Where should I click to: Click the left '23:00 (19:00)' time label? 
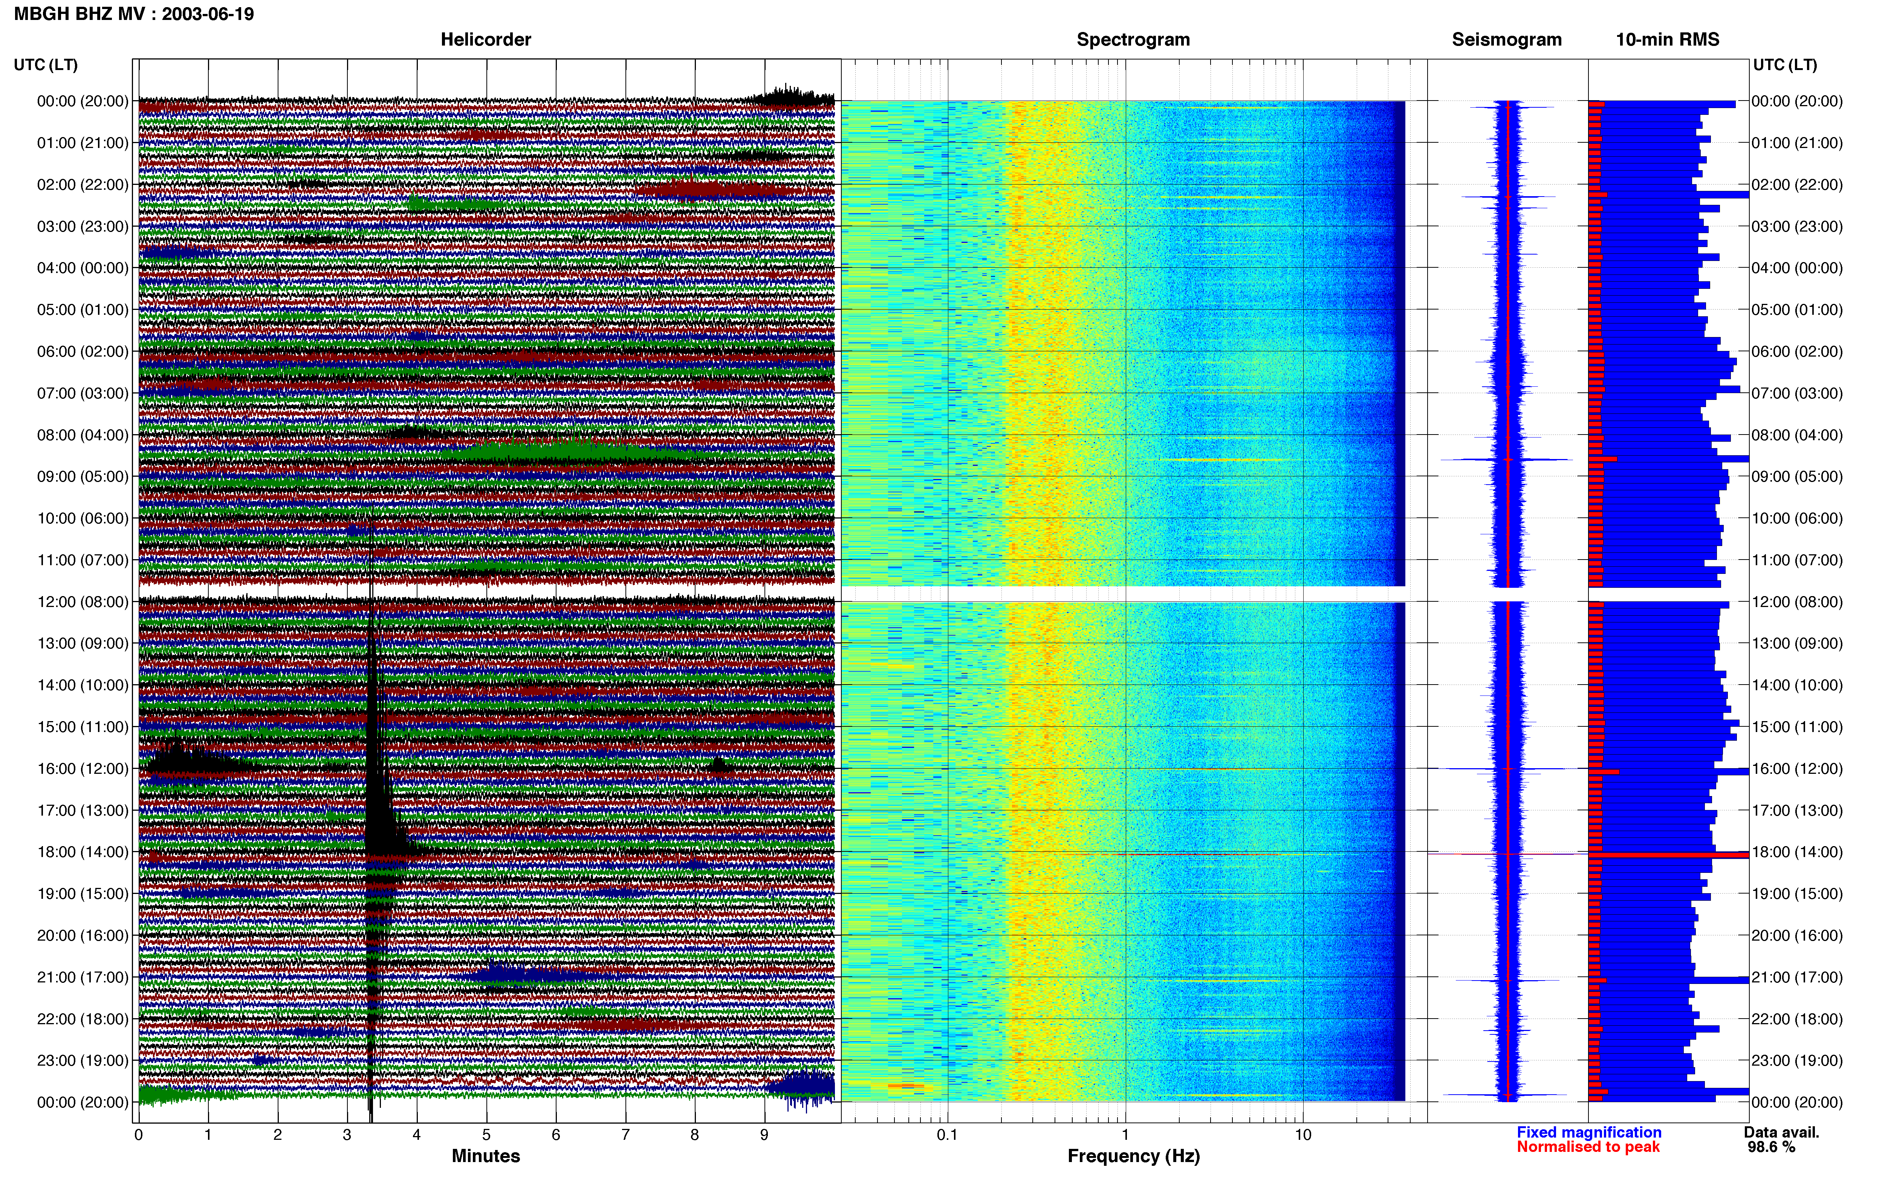click(x=83, y=1061)
